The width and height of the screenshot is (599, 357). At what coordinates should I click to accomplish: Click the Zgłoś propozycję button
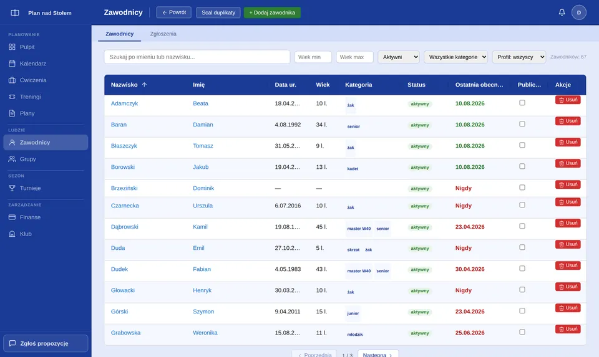[46, 343]
